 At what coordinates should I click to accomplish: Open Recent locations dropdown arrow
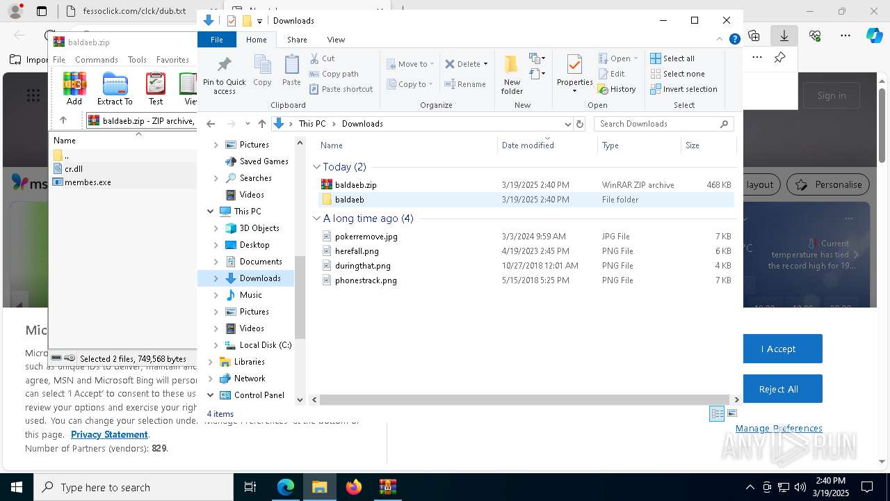(x=247, y=124)
